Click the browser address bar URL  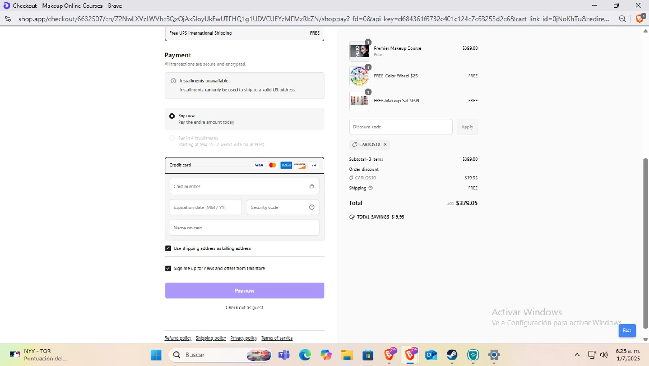pyautogui.click(x=313, y=19)
